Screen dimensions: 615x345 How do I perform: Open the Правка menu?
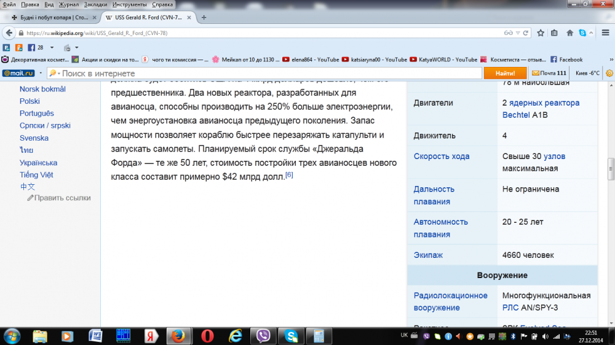click(30, 4)
